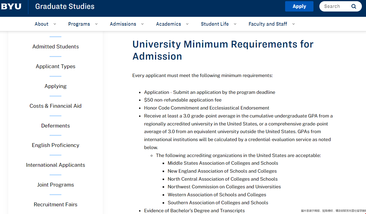This screenshot has height=214, width=366.
Task: Expand the chevron next to Programs
Action: (x=96, y=24)
